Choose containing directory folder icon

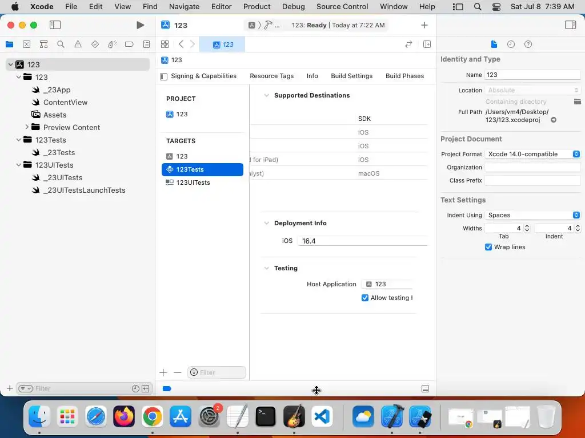[x=577, y=102]
